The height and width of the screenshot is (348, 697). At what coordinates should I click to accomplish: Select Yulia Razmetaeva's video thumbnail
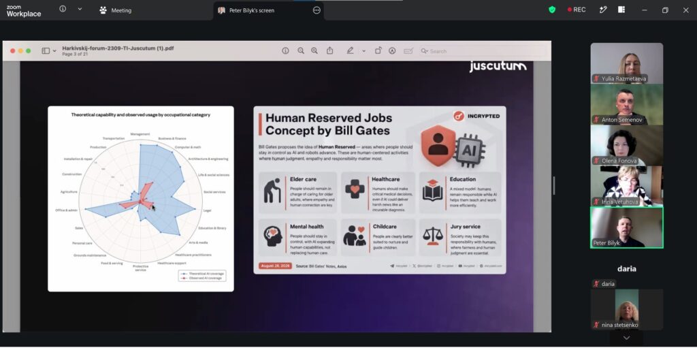point(627,63)
